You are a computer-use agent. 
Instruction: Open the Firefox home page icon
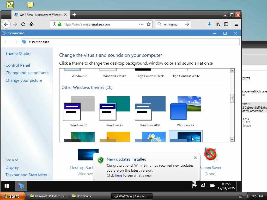[x=32, y=24]
